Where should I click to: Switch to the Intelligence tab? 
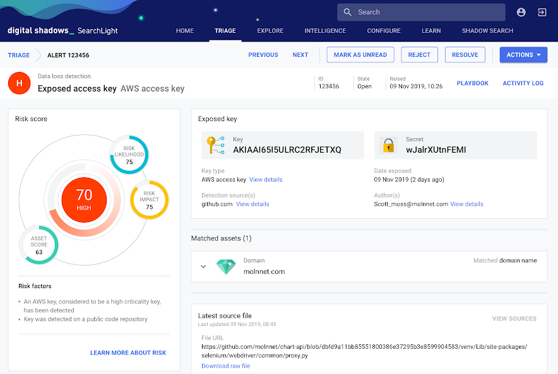click(325, 30)
